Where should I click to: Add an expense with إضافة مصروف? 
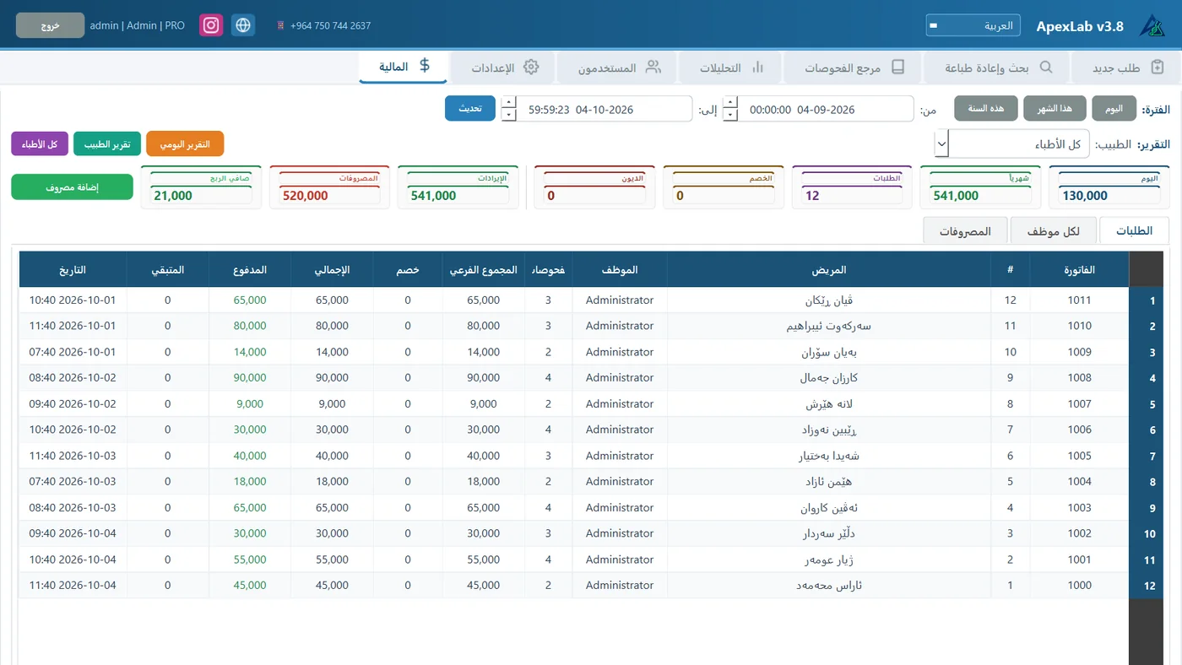point(73,187)
